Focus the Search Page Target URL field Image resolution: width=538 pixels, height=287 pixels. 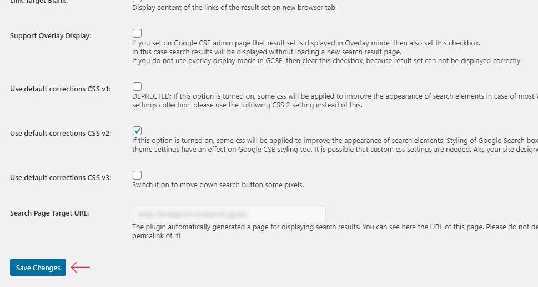pyautogui.click(x=229, y=214)
